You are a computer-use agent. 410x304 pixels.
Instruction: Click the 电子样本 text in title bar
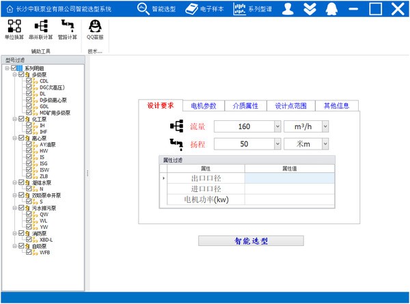pyautogui.click(x=212, y=9)
